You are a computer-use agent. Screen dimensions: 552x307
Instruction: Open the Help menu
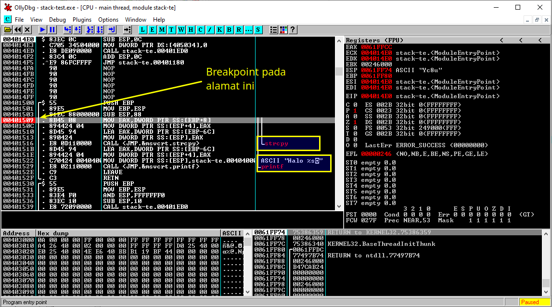click(159, 20)
